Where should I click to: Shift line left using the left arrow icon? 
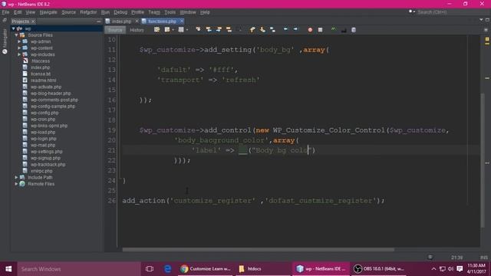285,29
